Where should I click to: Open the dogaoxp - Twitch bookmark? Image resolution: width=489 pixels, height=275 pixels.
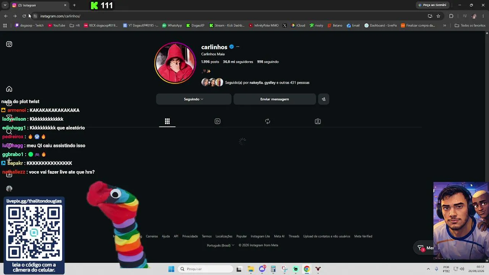[x=29, y=26]
